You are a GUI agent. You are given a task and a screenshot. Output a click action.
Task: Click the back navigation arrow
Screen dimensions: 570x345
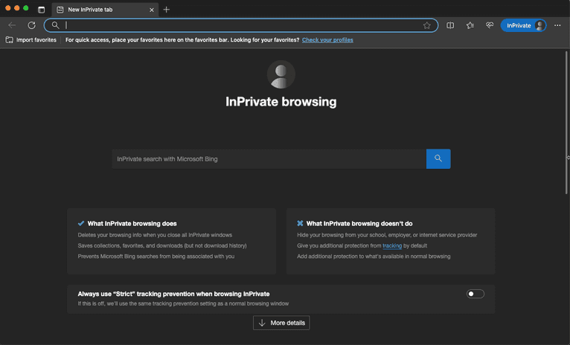click(x=12, y=25)
